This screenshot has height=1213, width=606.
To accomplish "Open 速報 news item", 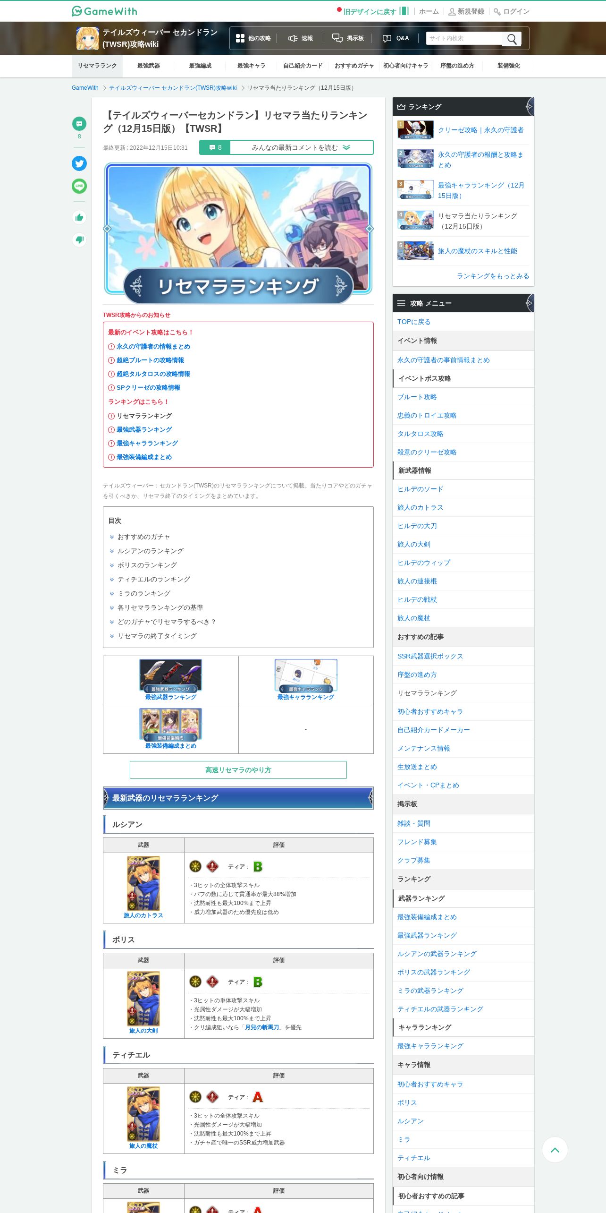I will click(x=301, y=38).
